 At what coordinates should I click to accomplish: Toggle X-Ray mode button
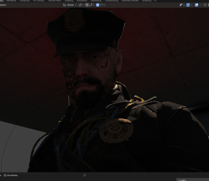pyautogui.click(x=205, y=5)
